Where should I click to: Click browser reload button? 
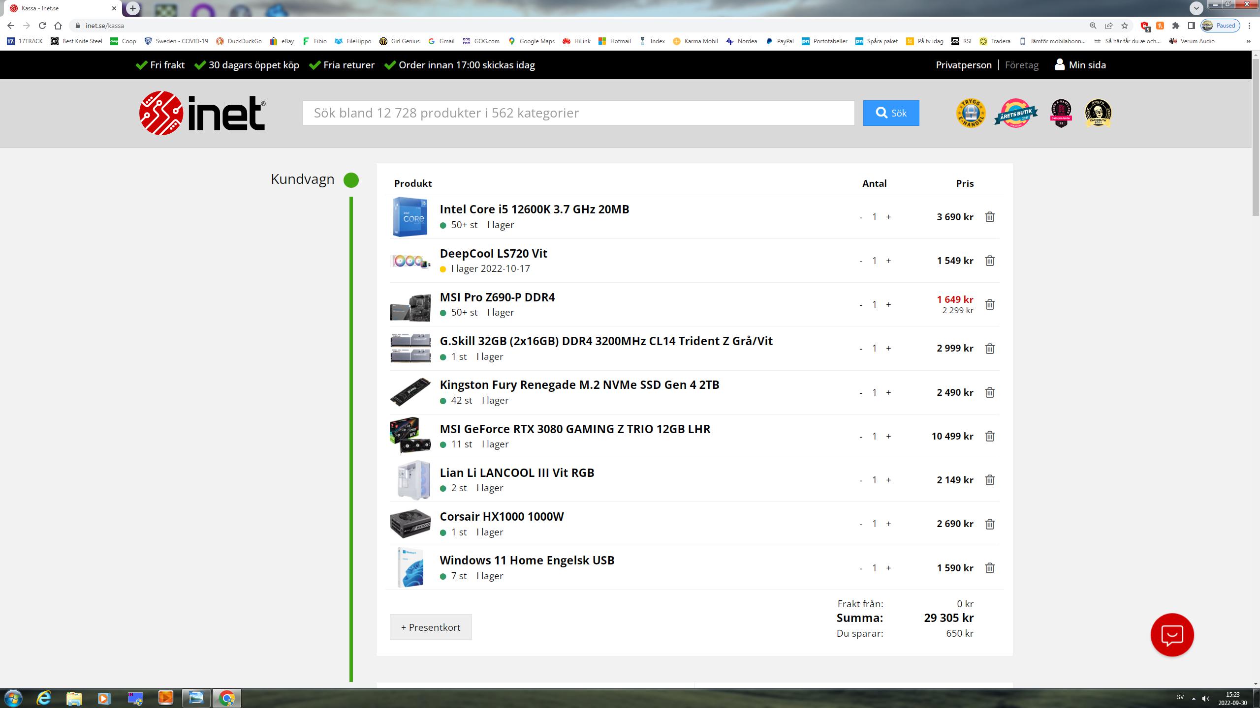(42, 26)
